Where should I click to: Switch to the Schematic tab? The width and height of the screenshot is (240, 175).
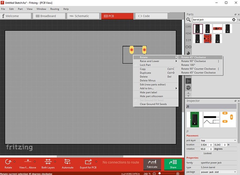click(x=83, y=16)
